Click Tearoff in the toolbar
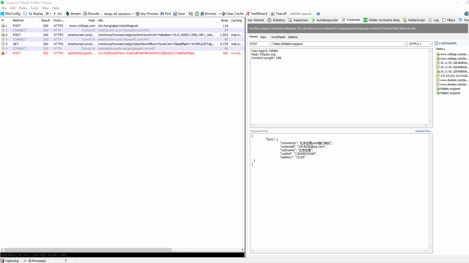Screen dimensions: 469x263 [279, 14]
